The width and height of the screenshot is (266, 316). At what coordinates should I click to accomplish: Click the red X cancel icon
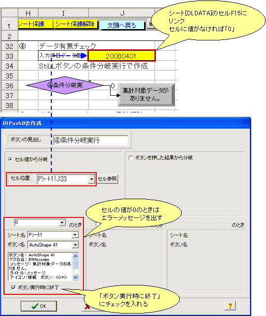click(x=87, y=307)
